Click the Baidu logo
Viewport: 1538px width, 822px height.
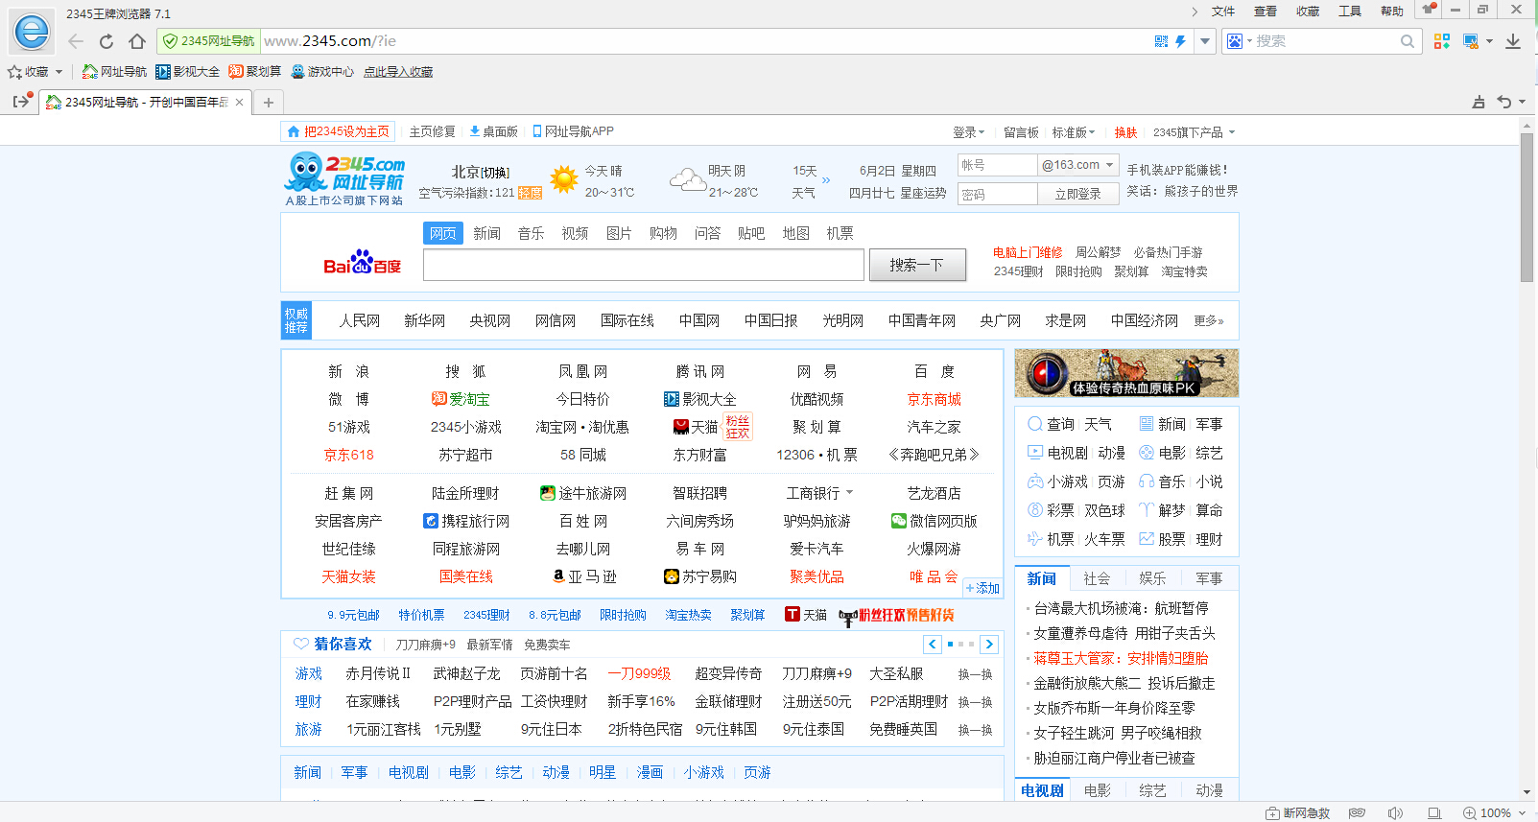pos(363,263)
